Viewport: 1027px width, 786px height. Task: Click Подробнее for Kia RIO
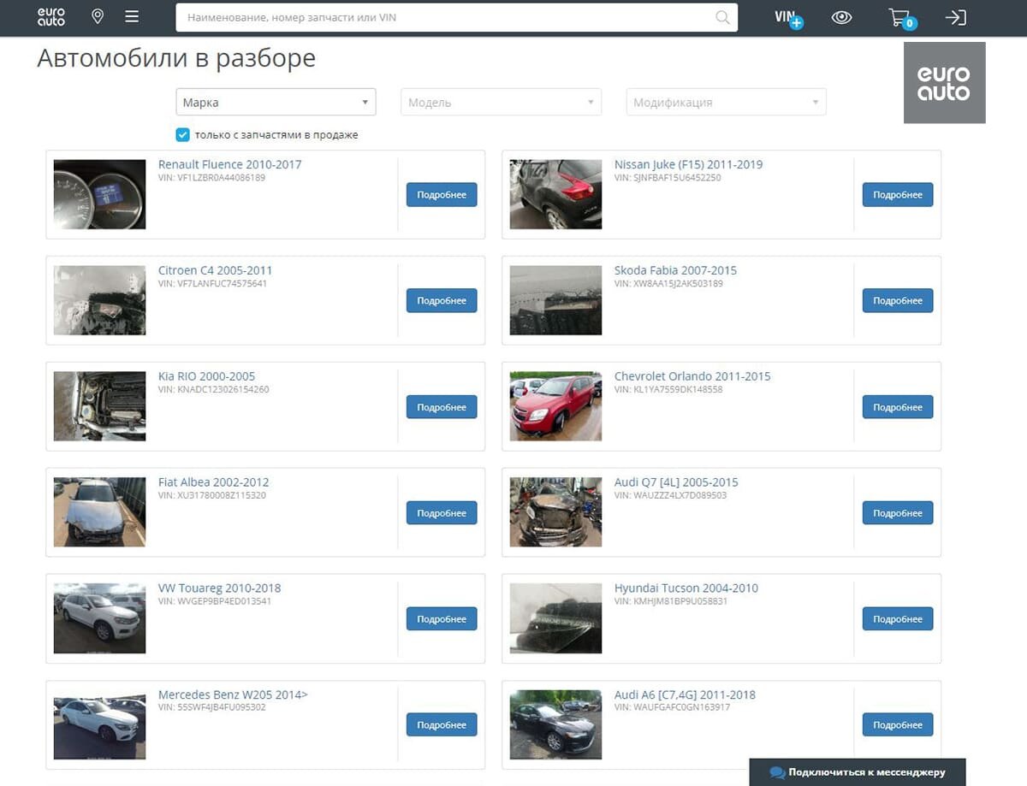[x=442, y=407]
